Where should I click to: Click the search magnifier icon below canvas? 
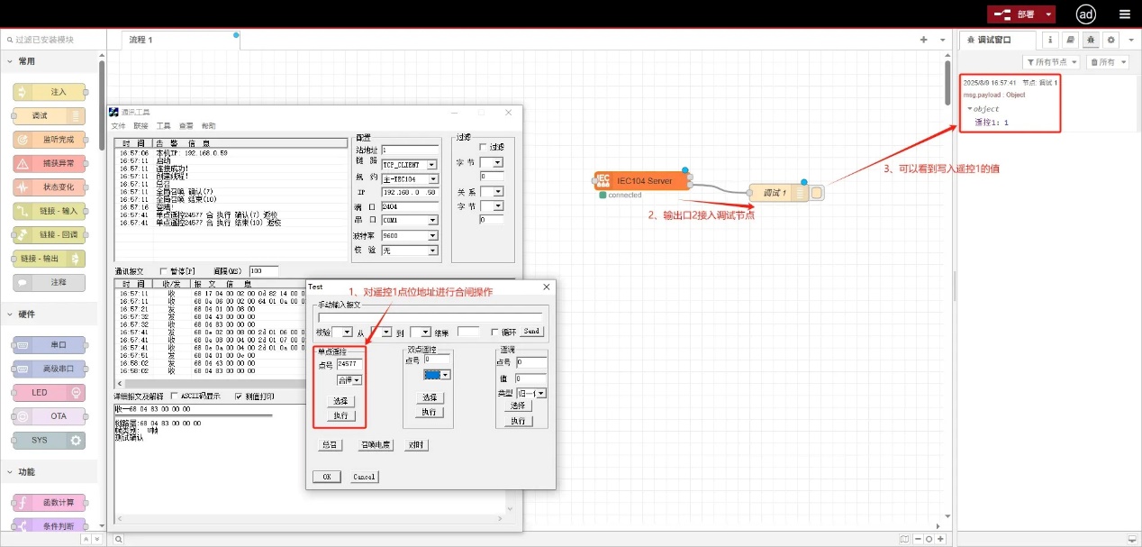coord(118,539)
